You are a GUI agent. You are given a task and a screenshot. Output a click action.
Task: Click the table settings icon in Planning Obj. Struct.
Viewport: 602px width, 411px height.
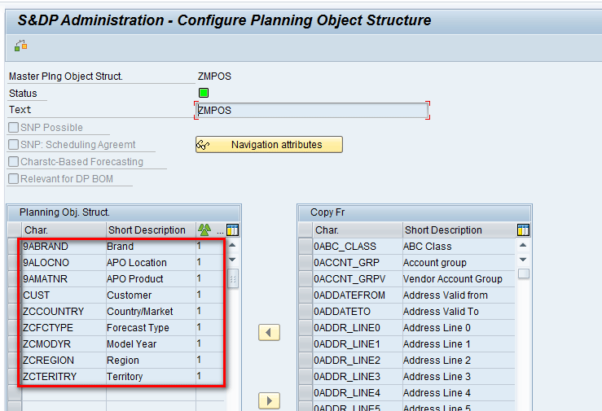(232, 230)
